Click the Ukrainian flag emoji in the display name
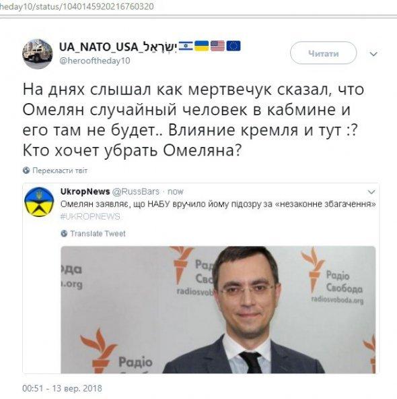Viewport: 397px width, 399px height. (201, 46)
